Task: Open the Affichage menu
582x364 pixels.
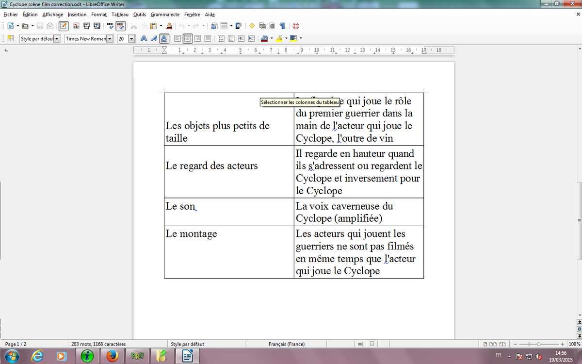Action: coord(53,15)
